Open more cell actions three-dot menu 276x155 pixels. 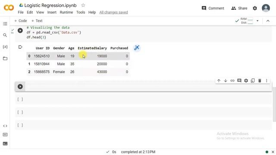tap(267, 81)
